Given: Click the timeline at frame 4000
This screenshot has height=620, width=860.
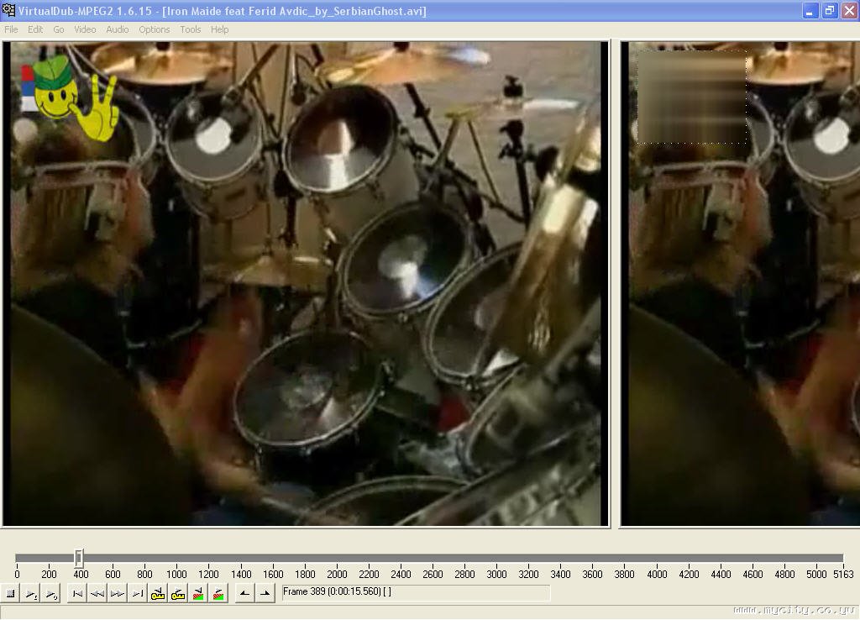Looking at the screenshot, I should [657, 559].
